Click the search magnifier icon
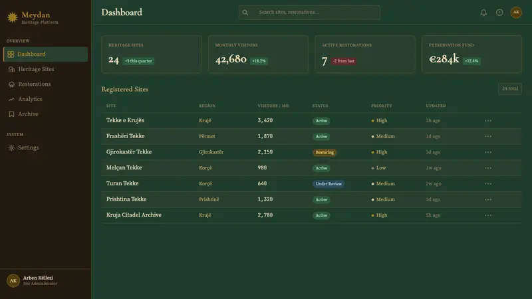 pos(245,13)
